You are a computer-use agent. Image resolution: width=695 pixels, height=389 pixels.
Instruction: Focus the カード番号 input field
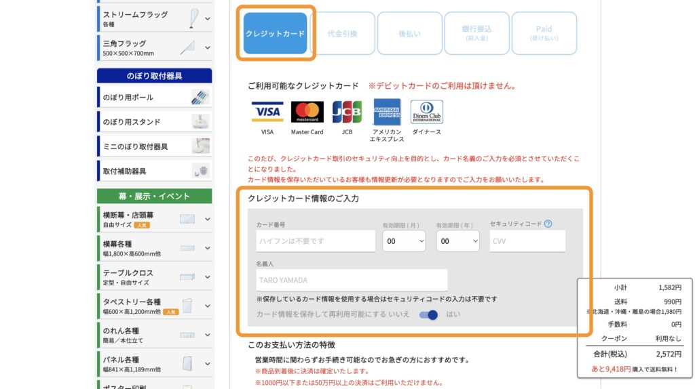pos(316,241)
